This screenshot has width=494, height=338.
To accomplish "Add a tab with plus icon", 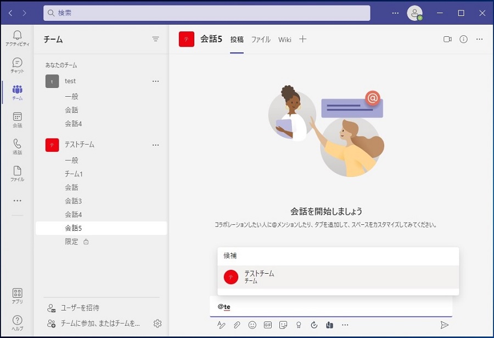I will [303, 39].
